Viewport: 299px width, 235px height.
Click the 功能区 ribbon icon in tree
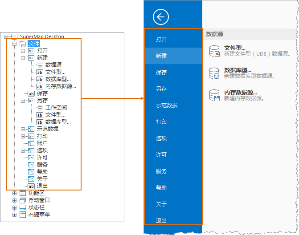(x=23, y=193)
